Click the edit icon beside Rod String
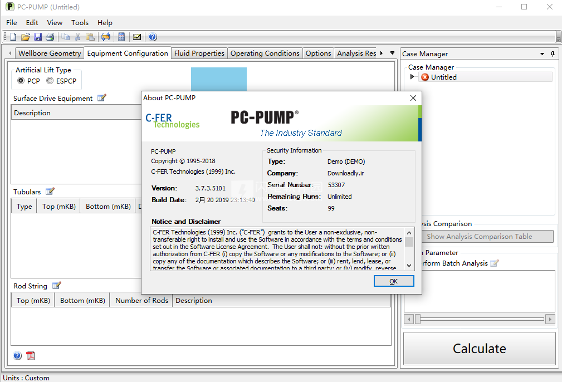The width and height of the screenshot is (562, 382). [57, 286]
